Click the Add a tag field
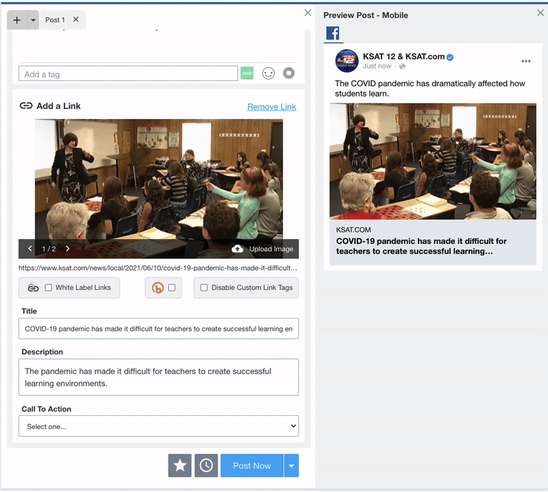Viewport: 548px width, 492px height. [128, 74]
